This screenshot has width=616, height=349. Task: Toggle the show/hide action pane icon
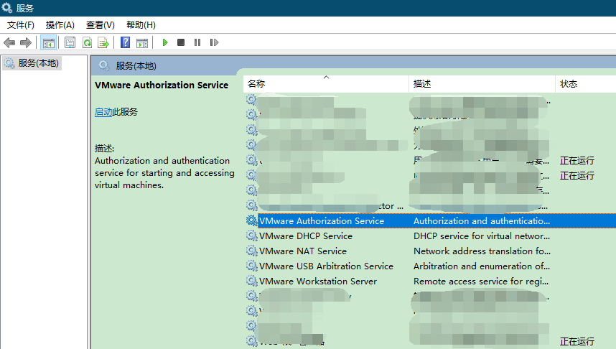(x=142, y=42)
